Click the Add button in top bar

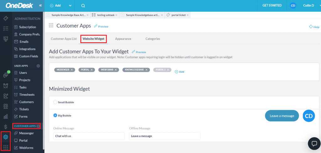point(55,6)
